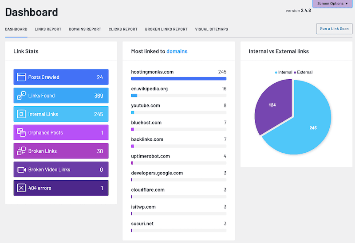Click the Internal Links square icon

21,114
